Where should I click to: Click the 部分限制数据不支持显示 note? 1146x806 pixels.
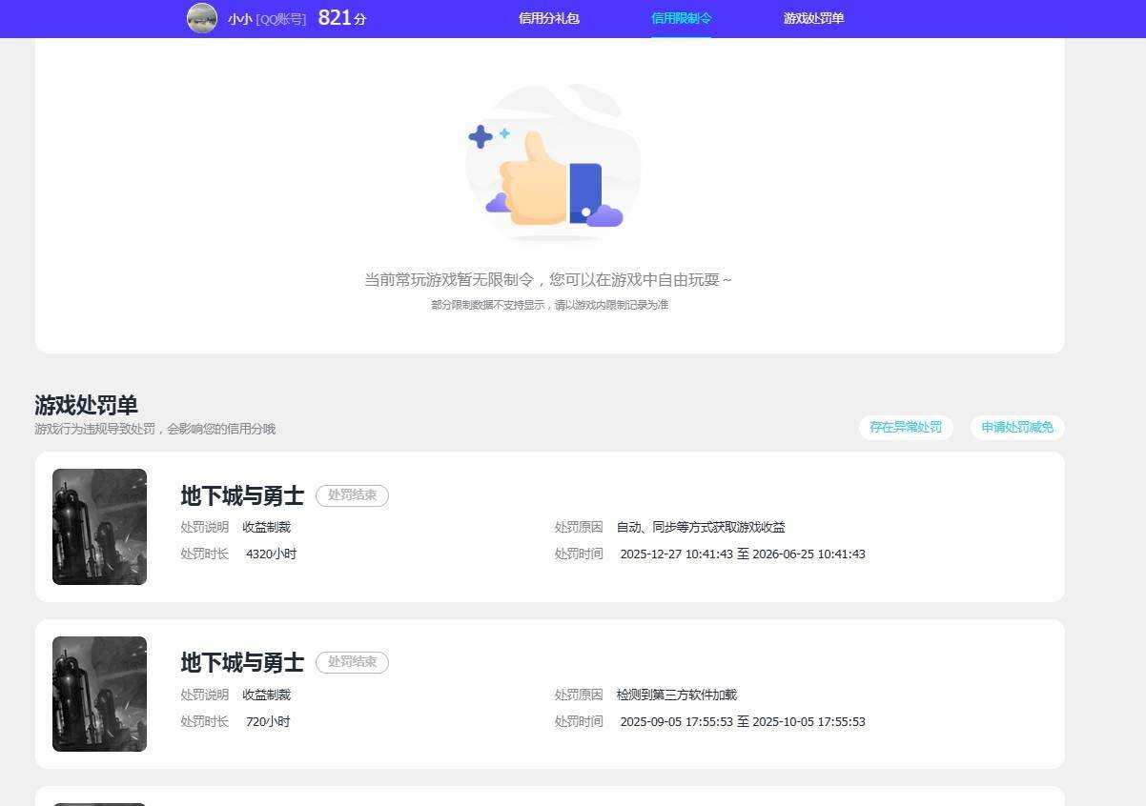(549, 305)
